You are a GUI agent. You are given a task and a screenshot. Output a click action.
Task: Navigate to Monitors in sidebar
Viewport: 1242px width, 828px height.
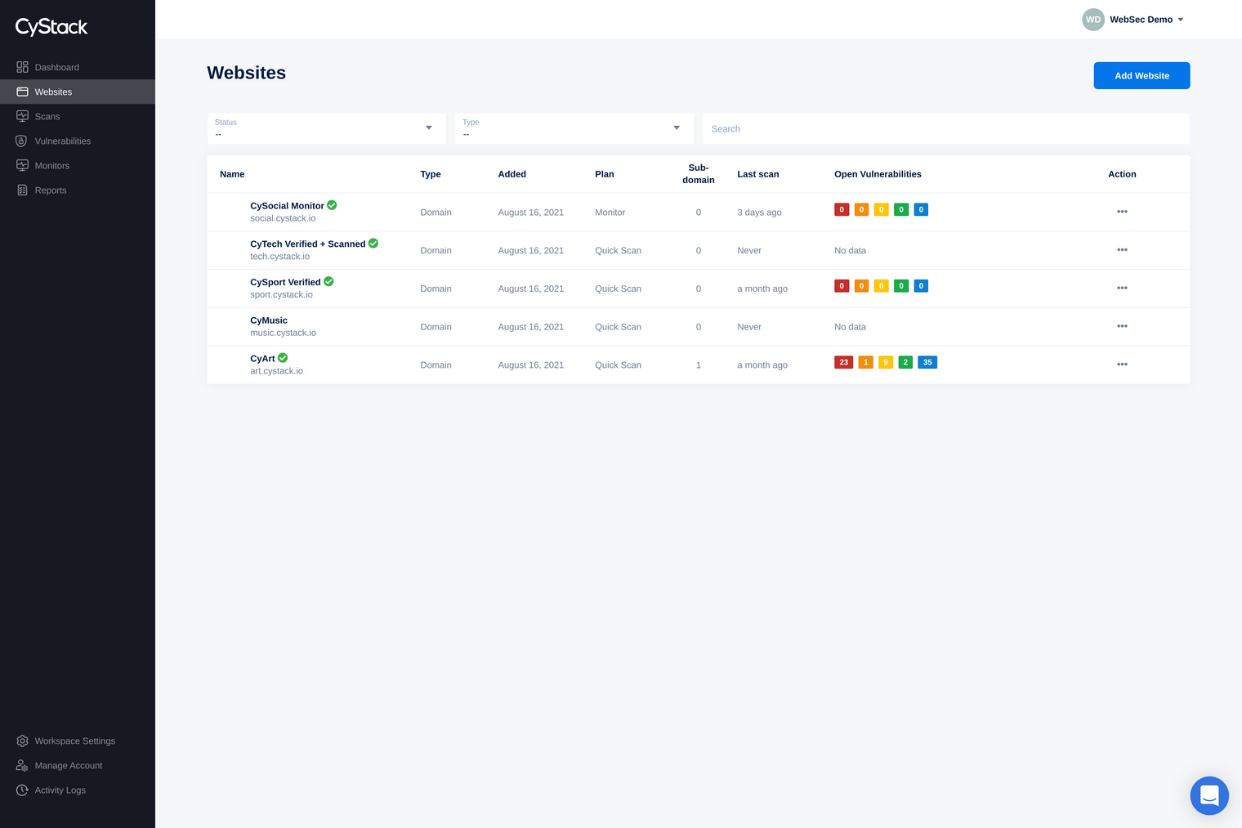(52, 165)
